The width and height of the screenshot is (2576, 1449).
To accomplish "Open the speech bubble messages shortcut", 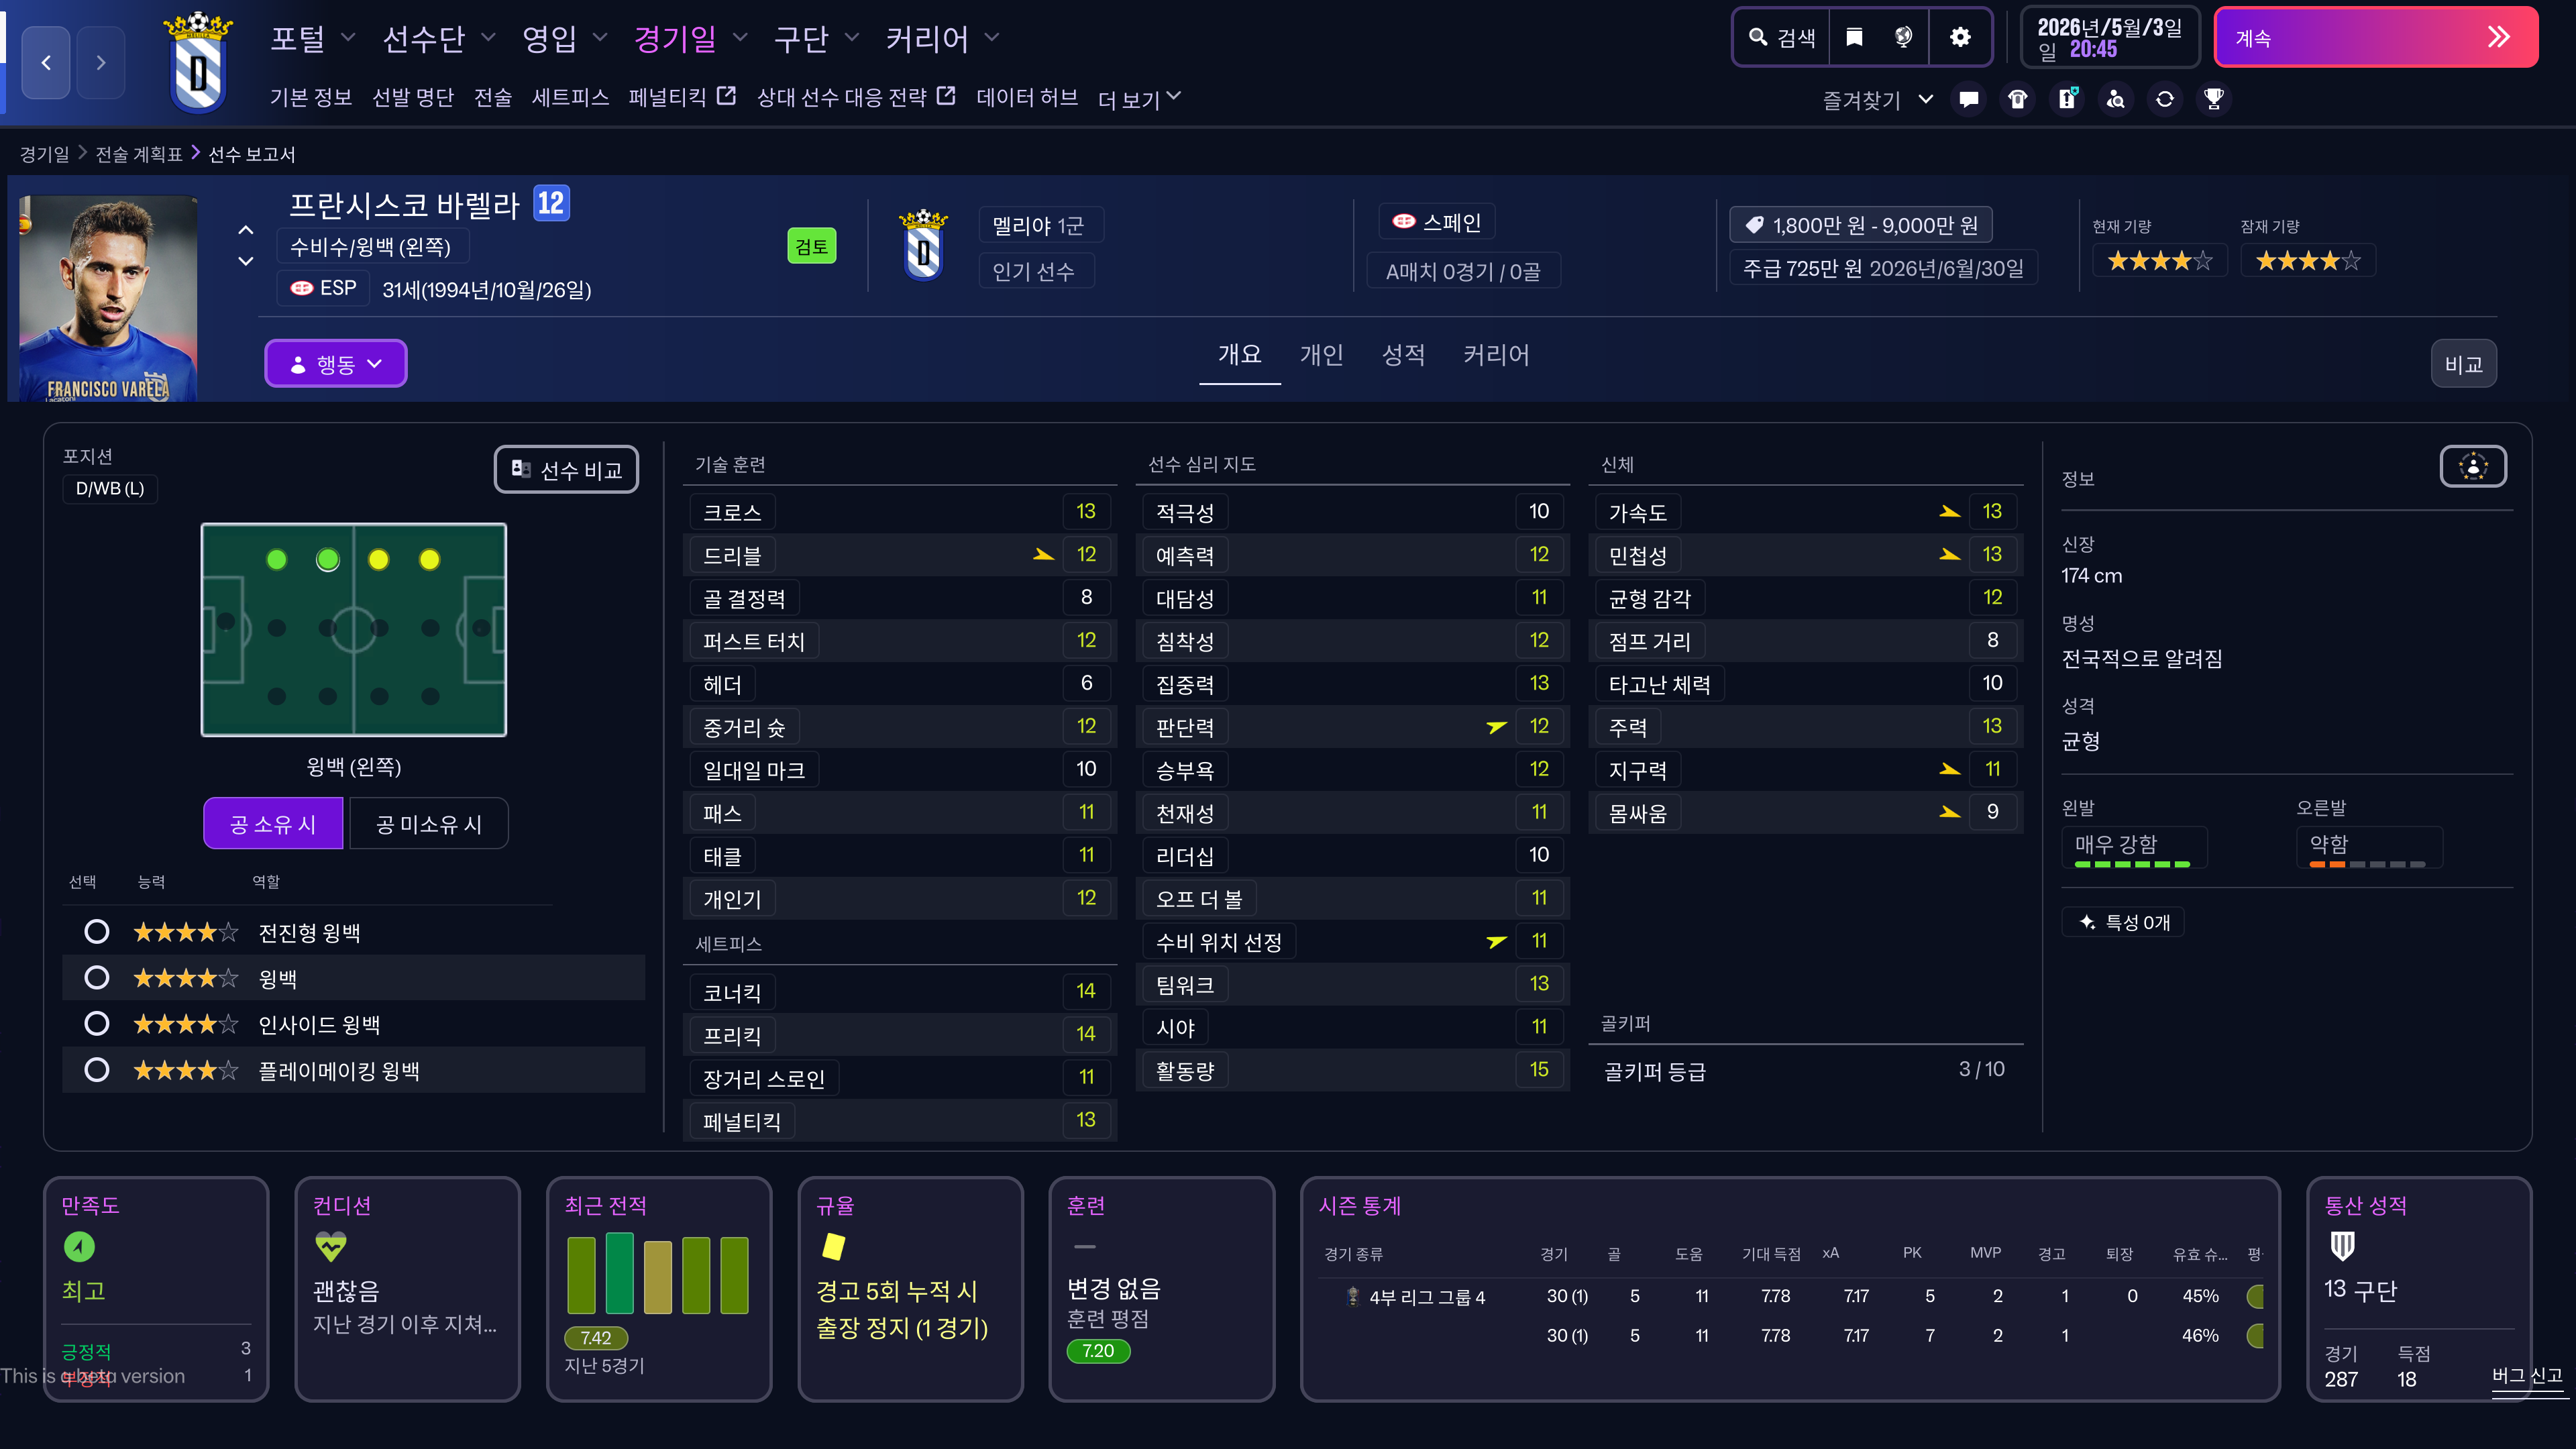I will [x=1969, y=99].
